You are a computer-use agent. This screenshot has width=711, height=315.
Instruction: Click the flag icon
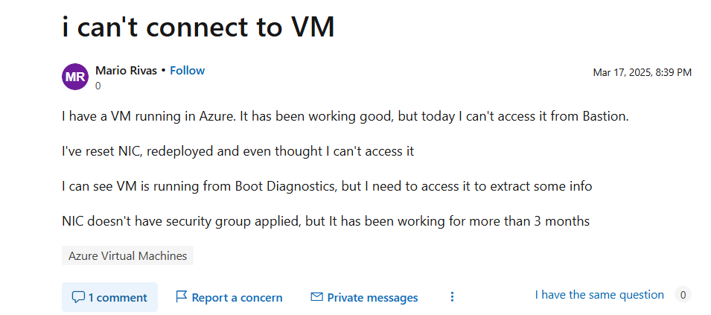[181, 297]
